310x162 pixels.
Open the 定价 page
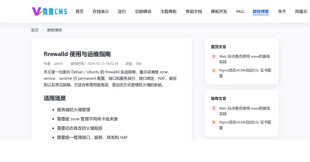tap(122, 11)
